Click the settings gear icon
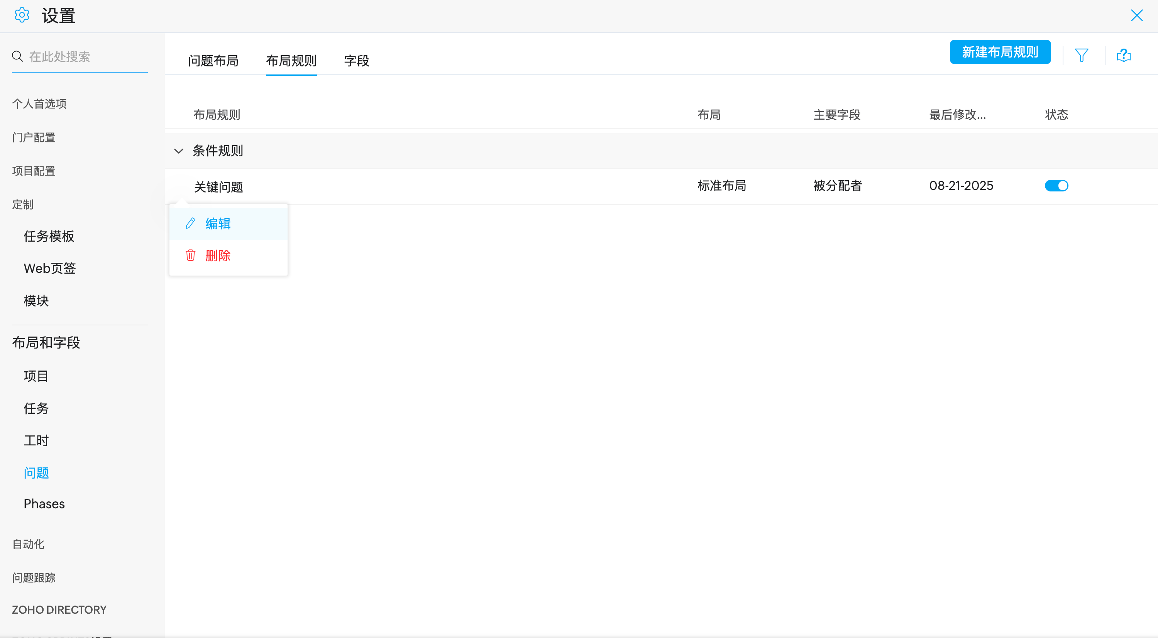This screenshot has height=638, width=1158. (22, 15)
